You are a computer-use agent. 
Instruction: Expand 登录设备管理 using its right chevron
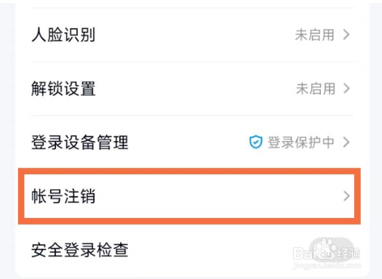[347, 143]
